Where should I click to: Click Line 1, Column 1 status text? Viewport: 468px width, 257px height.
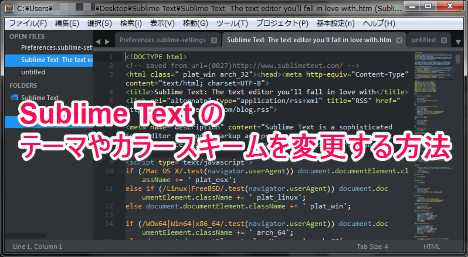(x=37, y=247)
